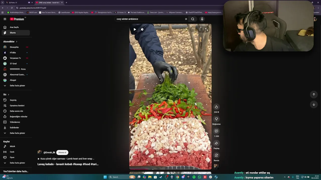The width and height of the screenshot is (321, 180).
Task: Mute the Short with volume icon
Action: (142, 29)
